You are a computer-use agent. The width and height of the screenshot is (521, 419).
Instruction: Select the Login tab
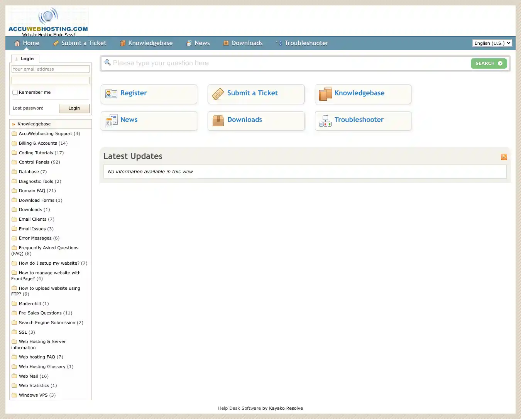pos(25,59)
